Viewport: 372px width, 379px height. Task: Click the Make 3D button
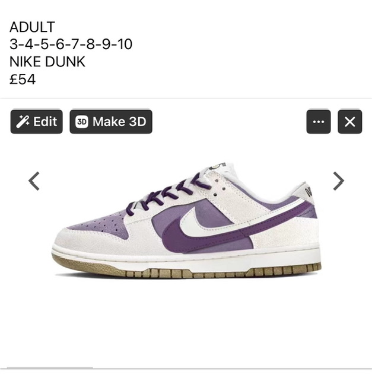tap(111, 121)
